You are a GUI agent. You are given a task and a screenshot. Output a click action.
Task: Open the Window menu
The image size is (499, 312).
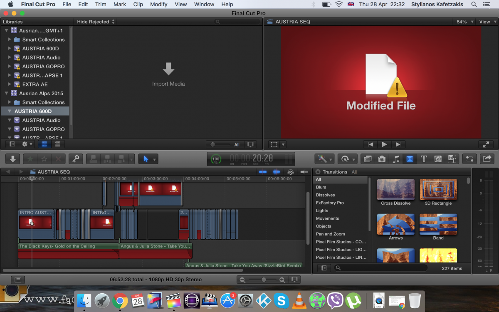click(x=204, y=4)
